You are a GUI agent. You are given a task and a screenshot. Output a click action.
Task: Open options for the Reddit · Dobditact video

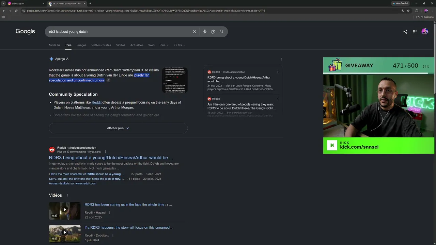coord(113,235)
